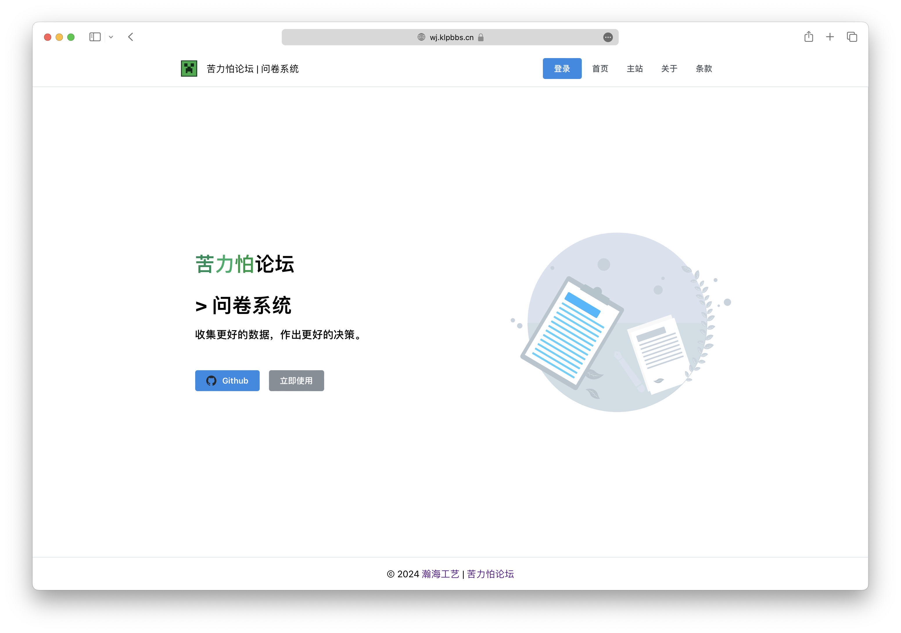Screen dimensions: 901x633
Task: Toggle the Safari sidebar icon
Action: click(95, 37)
